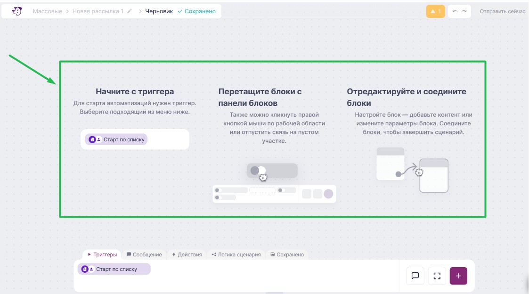Click the purple plus add button

(x=458, y=276)
